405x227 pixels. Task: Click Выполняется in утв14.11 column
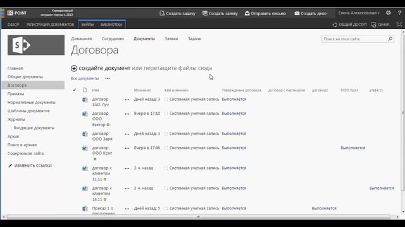point(382,188)
